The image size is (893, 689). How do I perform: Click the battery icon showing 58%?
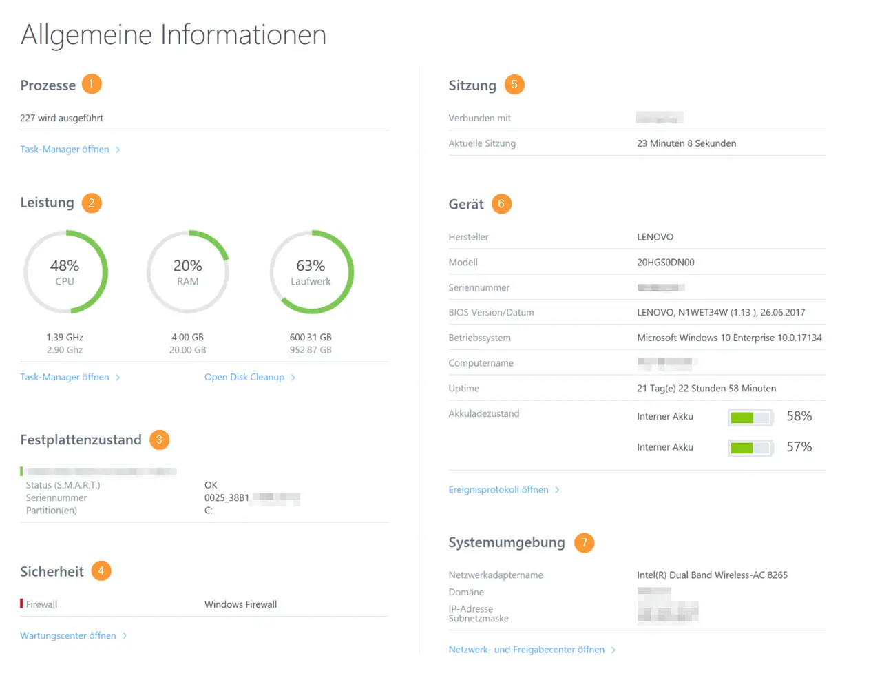pyautogui.click(x=750, y=418)
